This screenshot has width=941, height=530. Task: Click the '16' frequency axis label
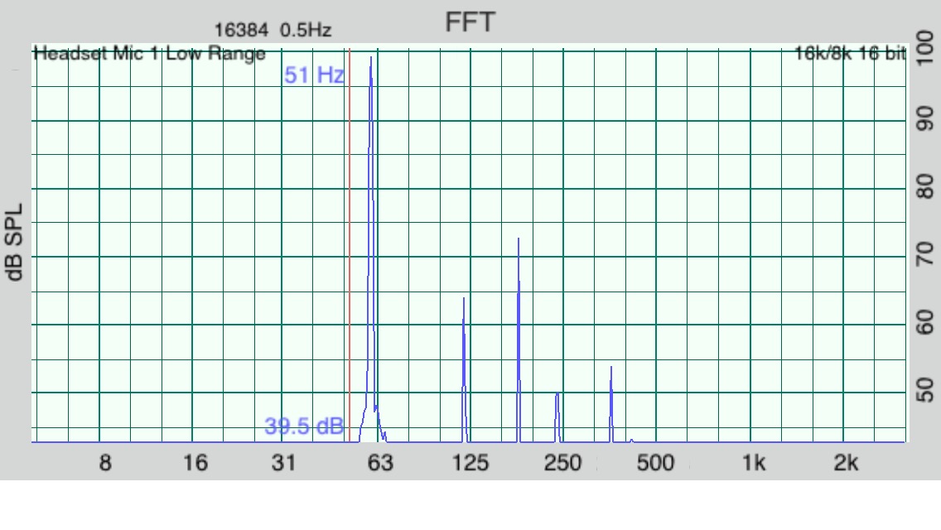click(x=195, y=463)
